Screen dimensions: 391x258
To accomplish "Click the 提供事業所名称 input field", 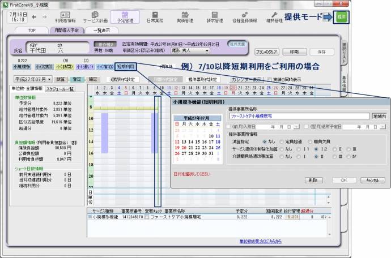I will [x=299, y=116].
